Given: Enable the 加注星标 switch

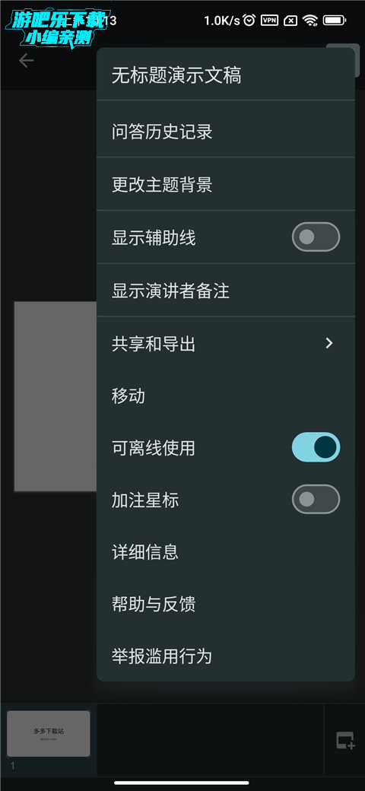Looking at the screenshot, I should click(x=316, y=500).
